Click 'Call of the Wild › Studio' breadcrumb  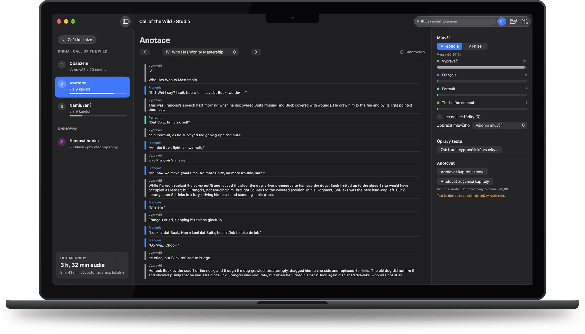tap(165, 21)
